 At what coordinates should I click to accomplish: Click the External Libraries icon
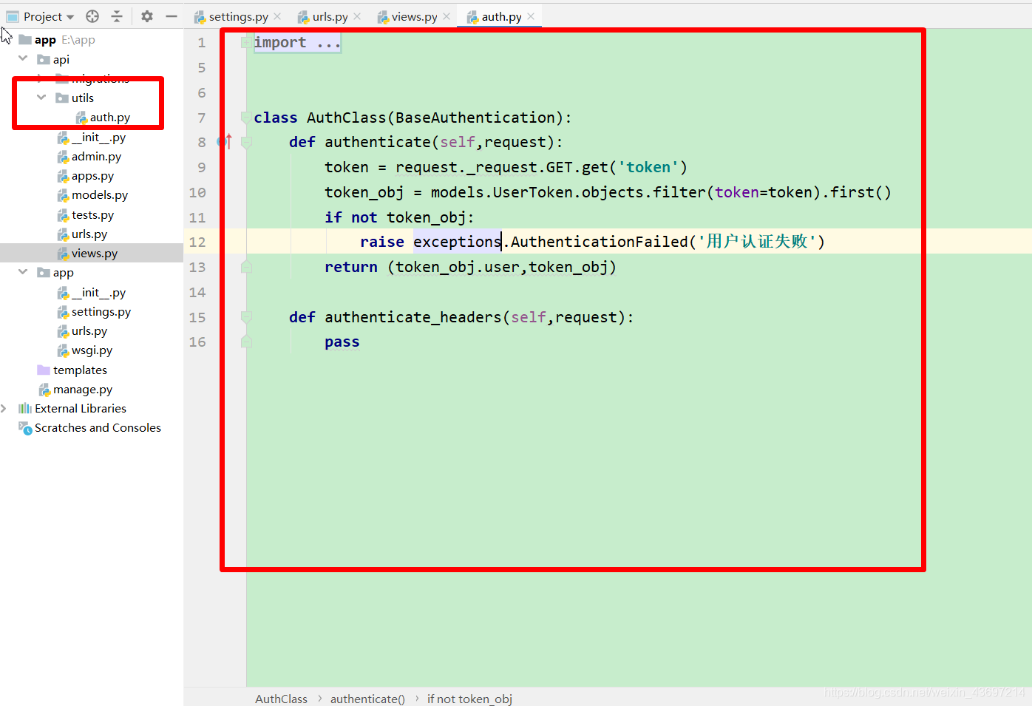pyautogui.click(x=25, y=408)
